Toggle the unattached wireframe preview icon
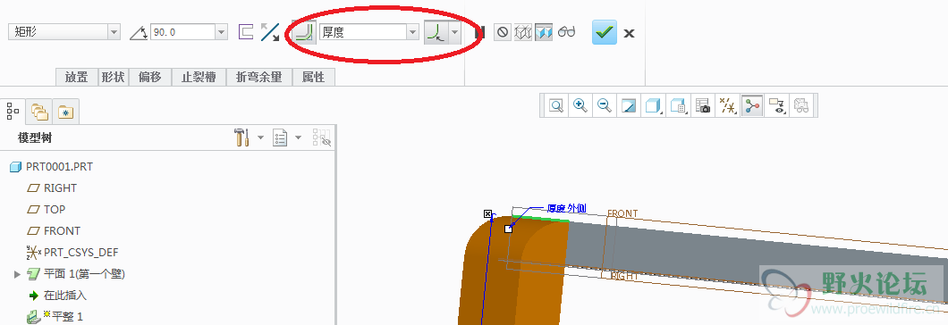This screenshot has height=325, width=948. (522, 32)
